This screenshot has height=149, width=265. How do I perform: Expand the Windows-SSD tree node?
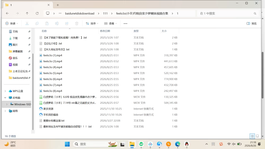coord(7,104)
